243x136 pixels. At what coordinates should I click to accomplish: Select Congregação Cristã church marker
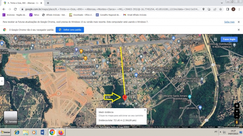pos(144,68)
